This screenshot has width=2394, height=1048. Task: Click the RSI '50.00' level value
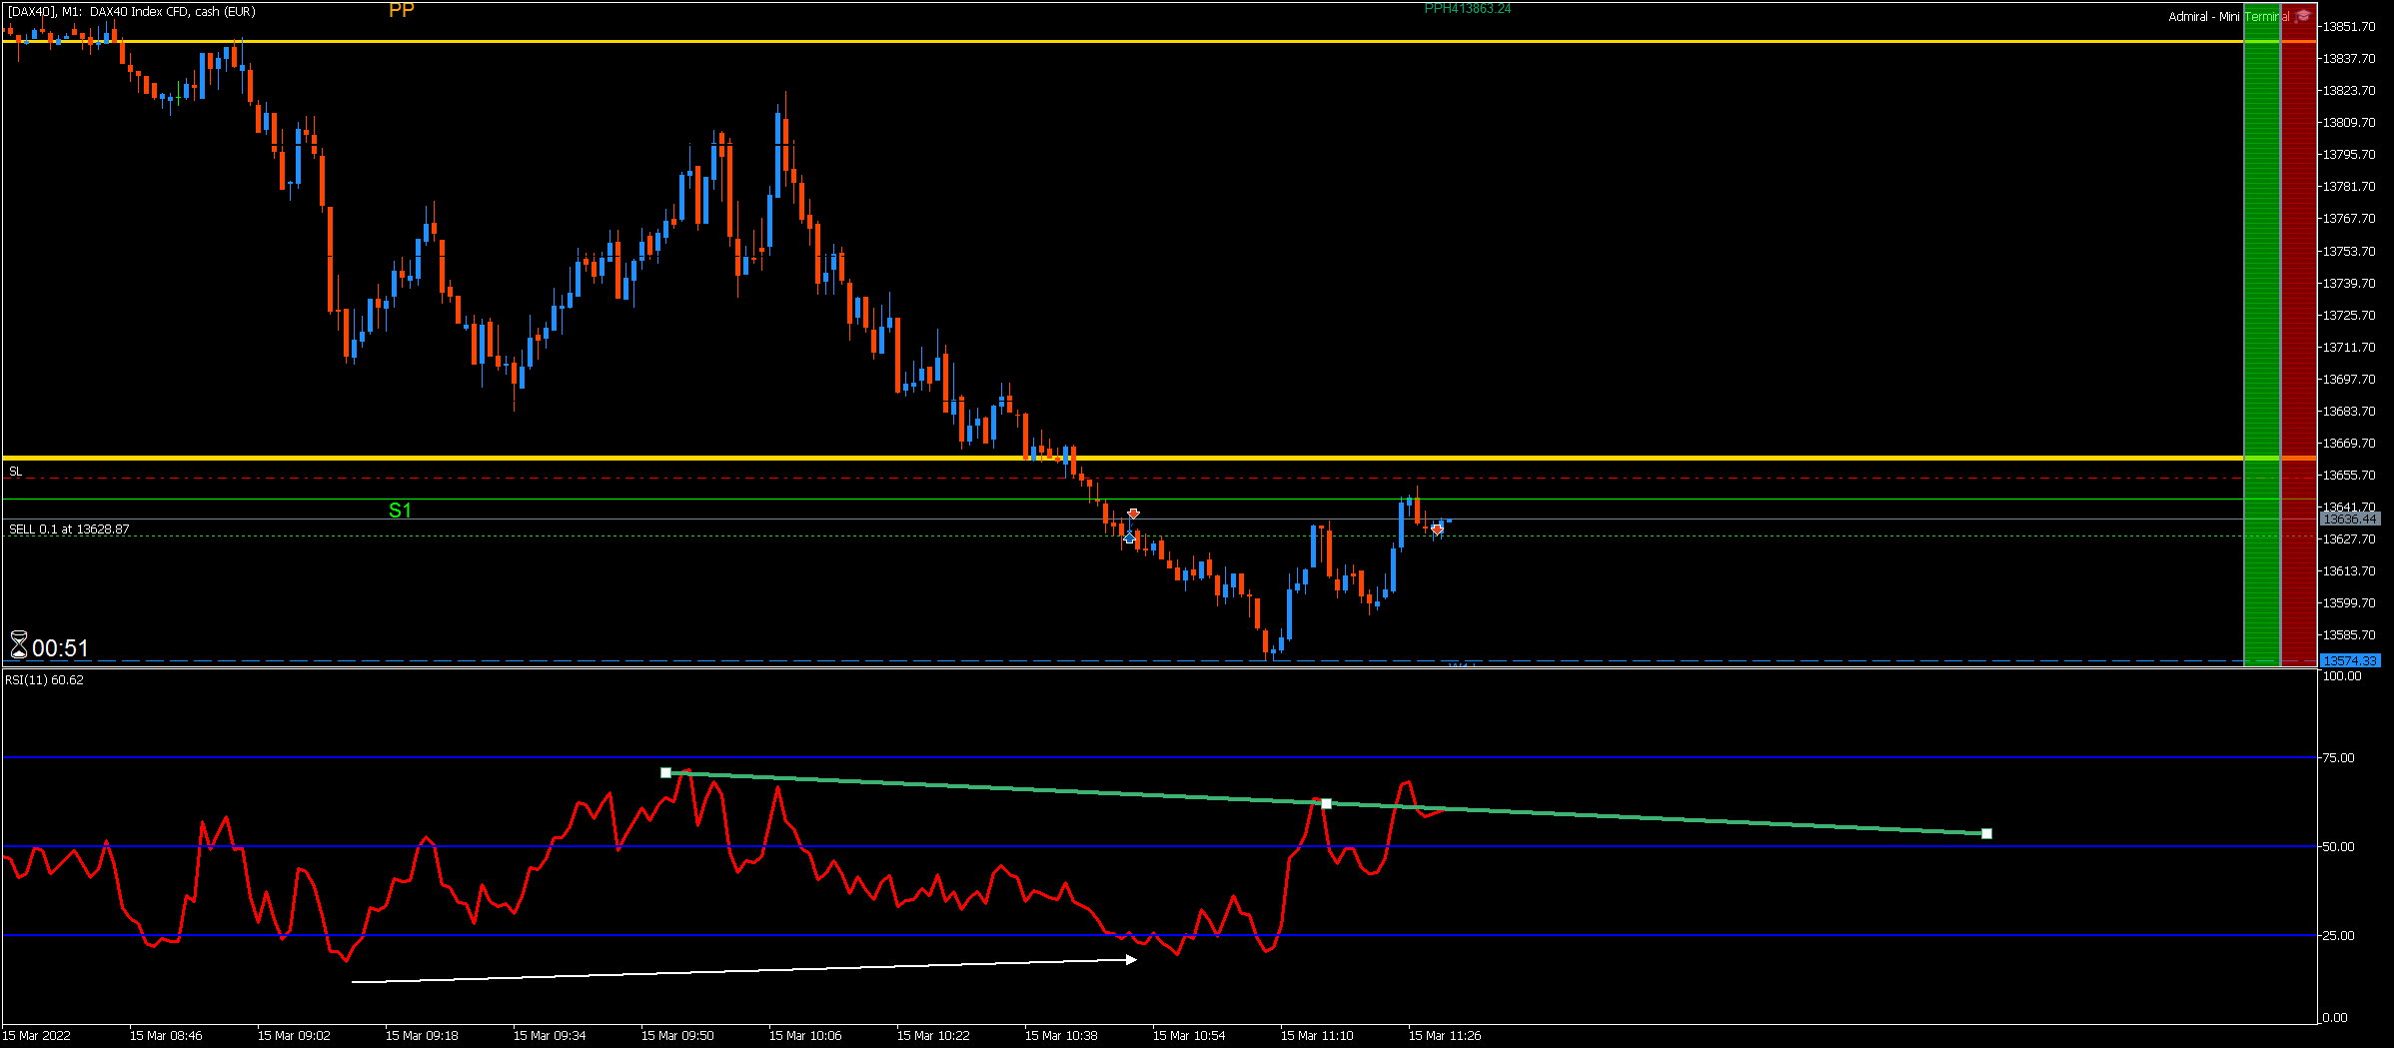pos(2338,847)
